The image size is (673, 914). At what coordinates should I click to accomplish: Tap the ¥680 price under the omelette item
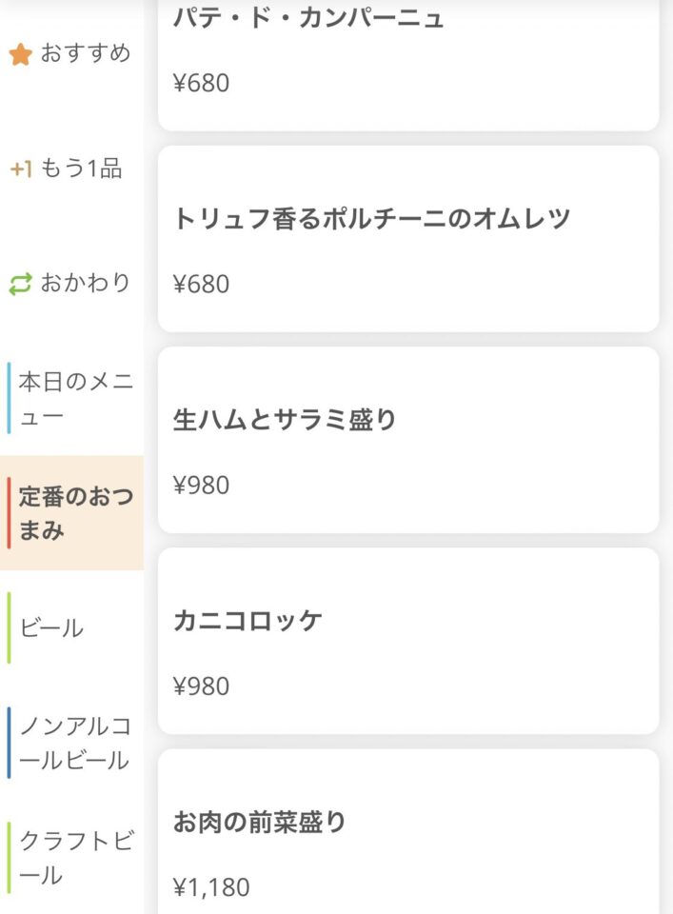tap(201, 284)
